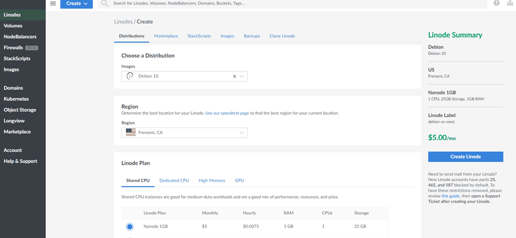The image size is (516, 238).
Task: Select the Nanode 1GB radio button
Action: pyautogui.click(x=130, y=227)
